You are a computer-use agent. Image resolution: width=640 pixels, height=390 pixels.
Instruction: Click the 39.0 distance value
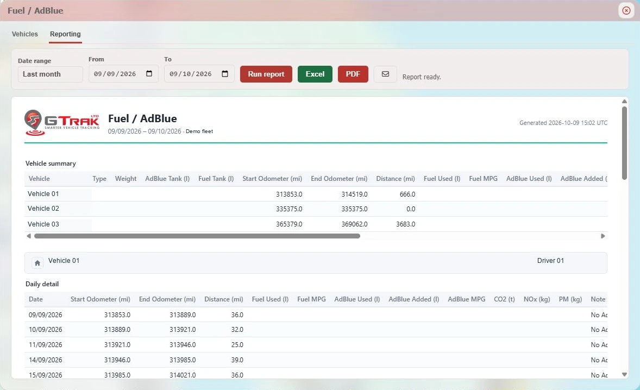(x=237, y=360)
